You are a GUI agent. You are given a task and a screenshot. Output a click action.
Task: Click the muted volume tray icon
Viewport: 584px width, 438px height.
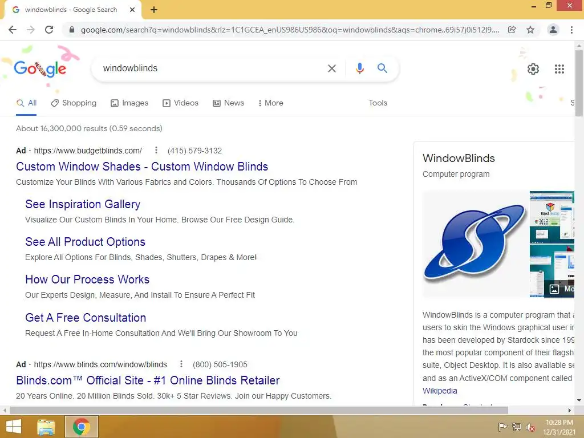pyautogui.click(x=530, y=427)
